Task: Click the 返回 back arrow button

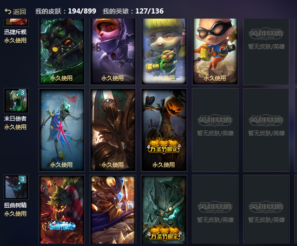Action: pos(15,11)
